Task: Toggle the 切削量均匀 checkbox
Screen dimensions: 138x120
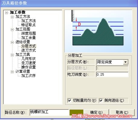Action: coord(69,100)
